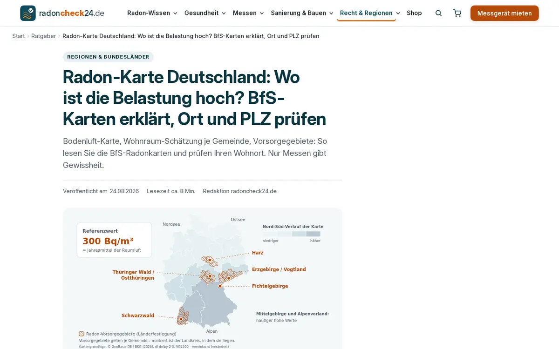This screenshot has height=349, width=559.
Task: Click the Harz map label
Action: click(x=258, y=253)
